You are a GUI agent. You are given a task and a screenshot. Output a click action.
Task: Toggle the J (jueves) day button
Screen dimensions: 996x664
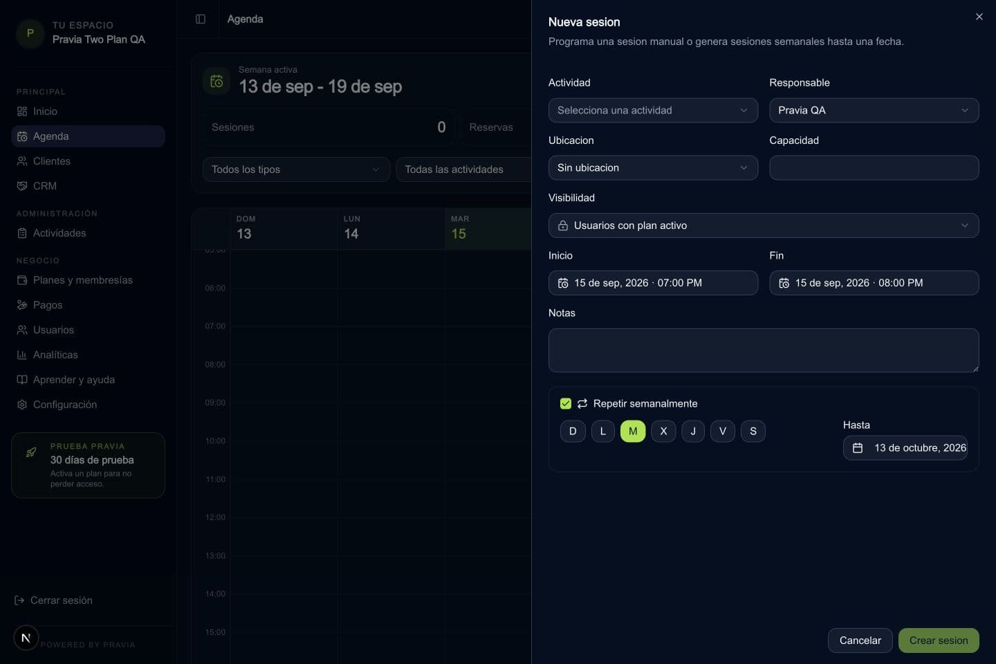point(693,431)
